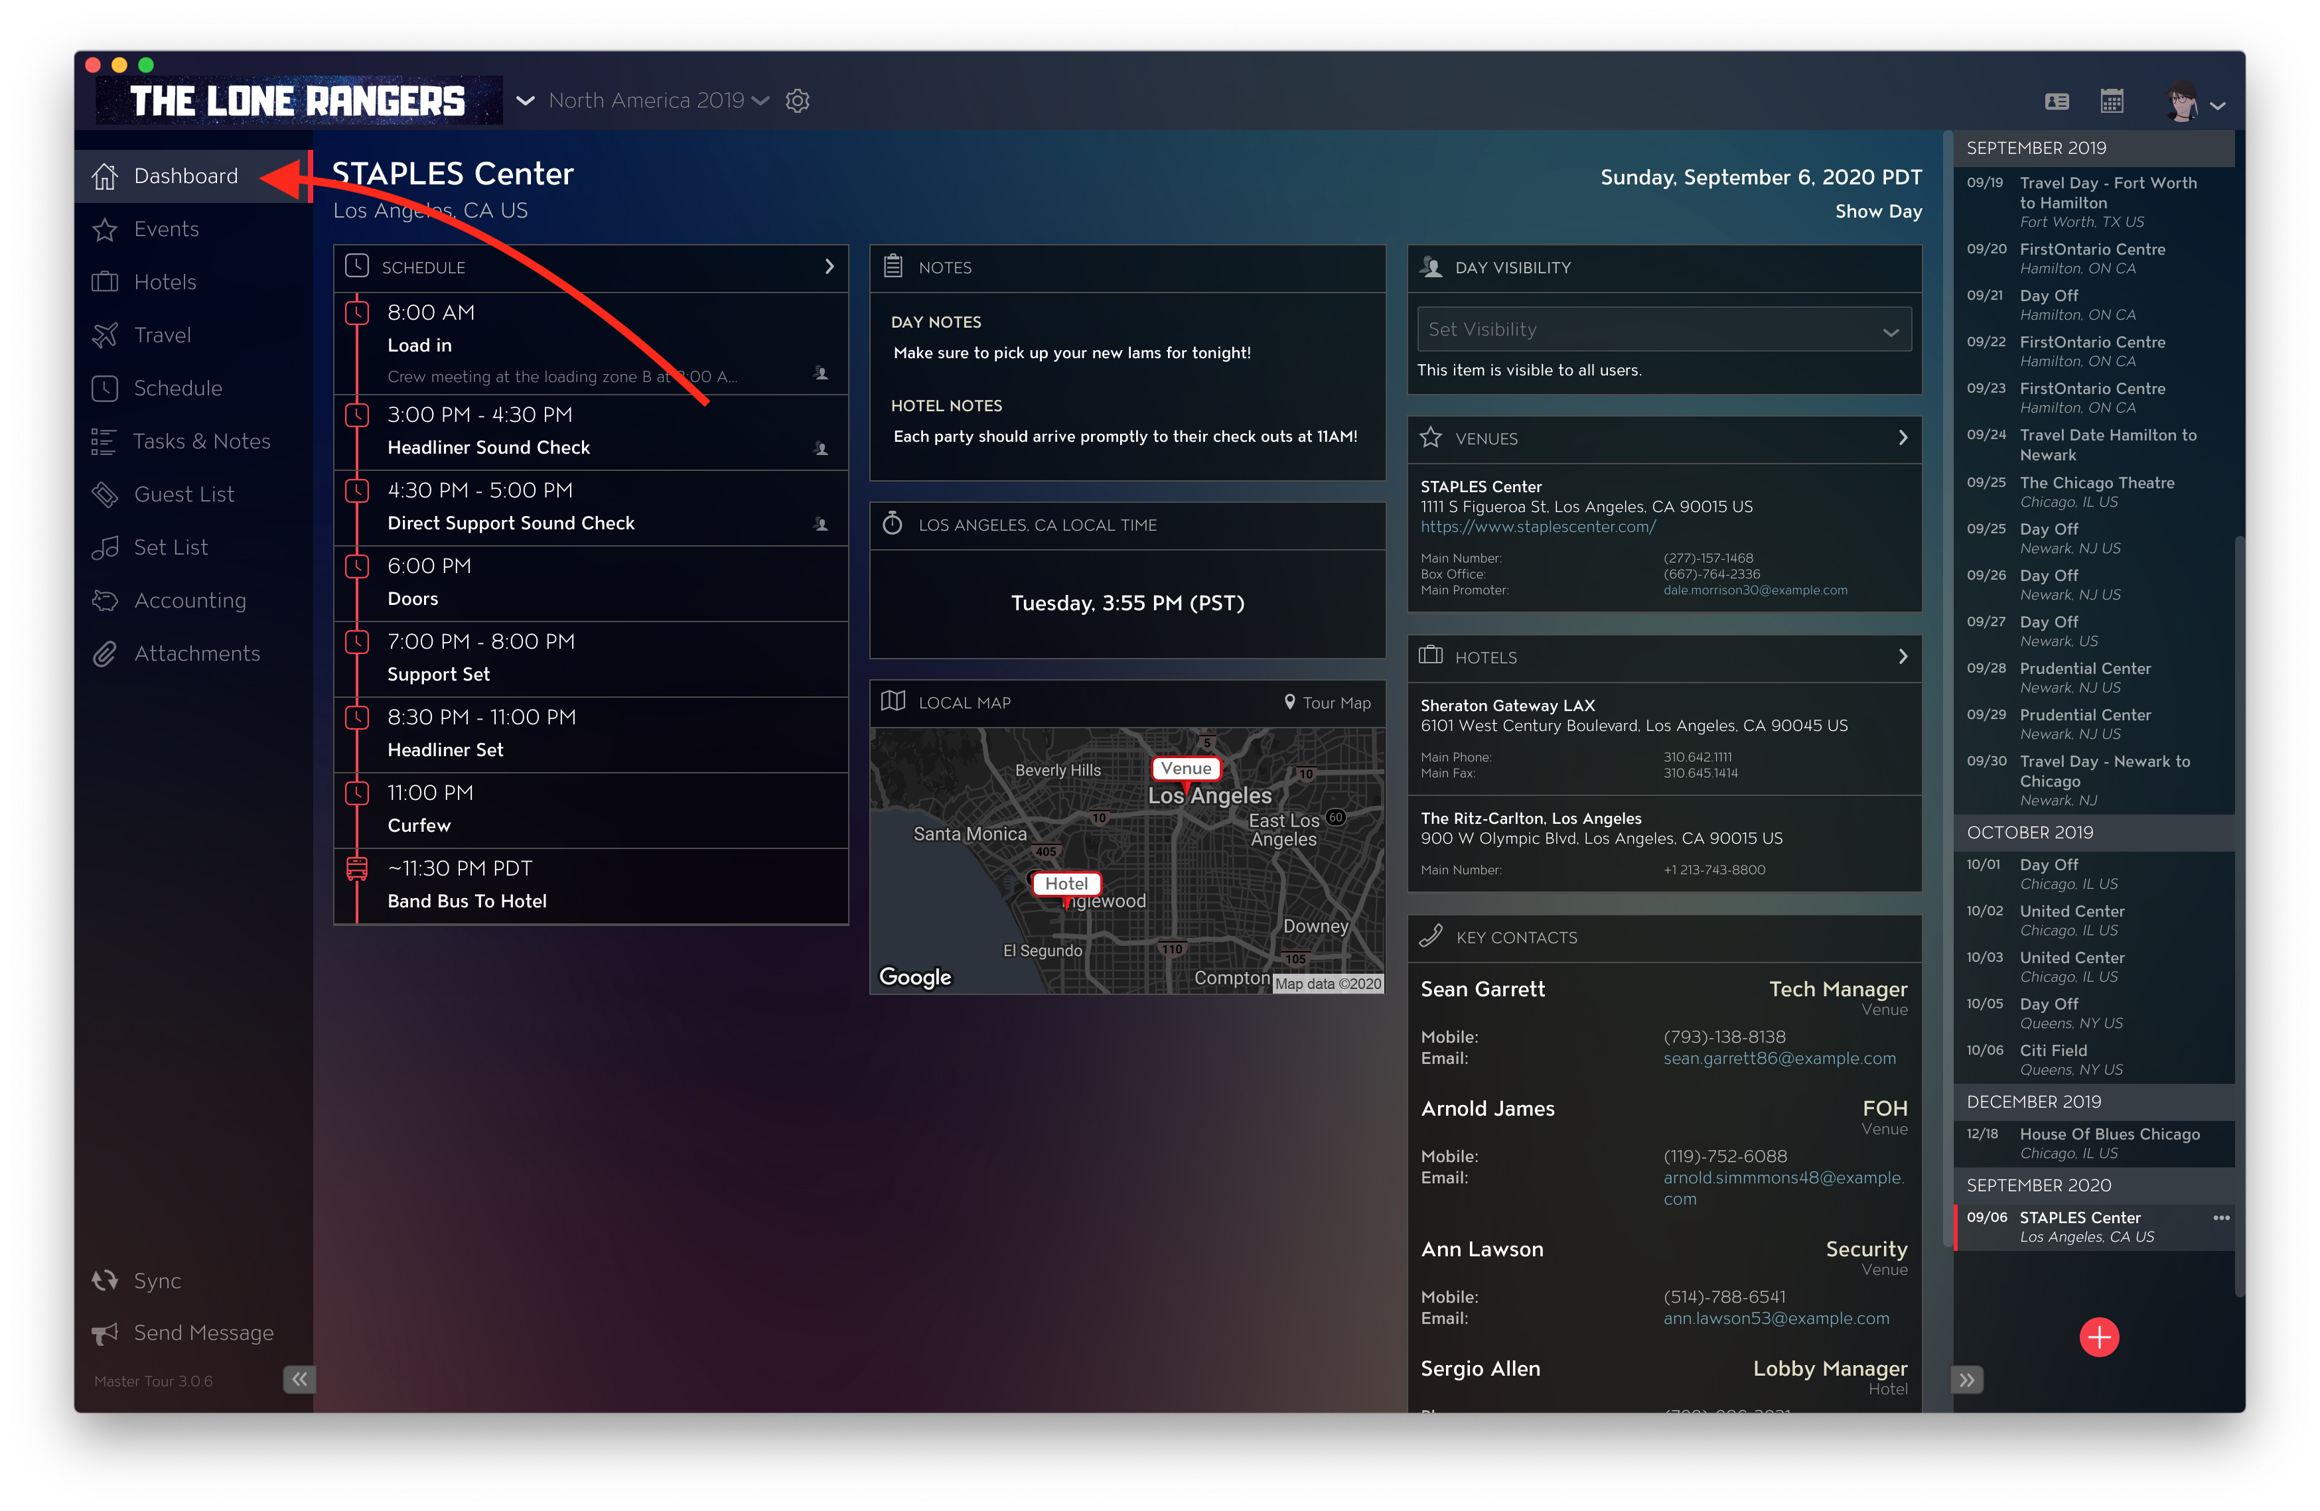The height and width of the screenshot is (1511, 2320).
Task: Open the 8:00 AM Load in schedule item
Action: coord(591,343)
